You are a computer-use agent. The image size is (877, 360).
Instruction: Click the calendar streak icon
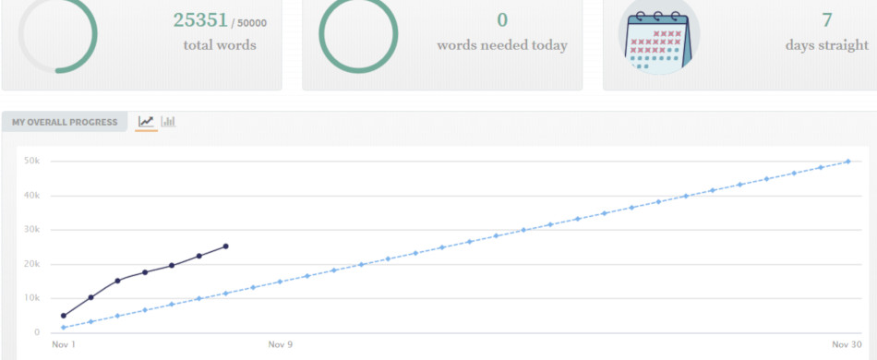pos(659,37)
